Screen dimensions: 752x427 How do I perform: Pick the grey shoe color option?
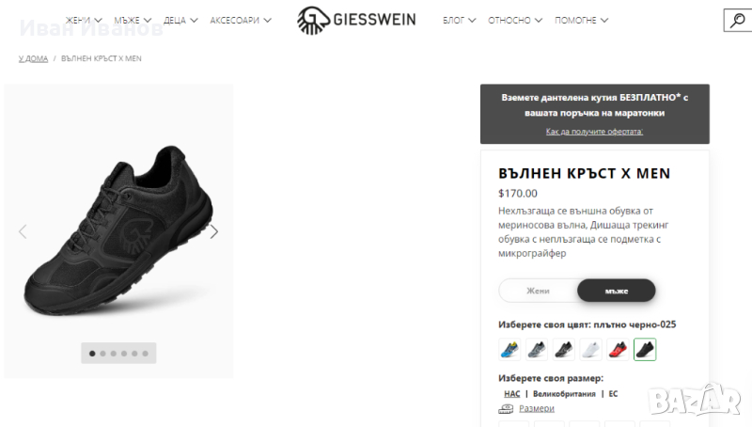click(537, 349)
